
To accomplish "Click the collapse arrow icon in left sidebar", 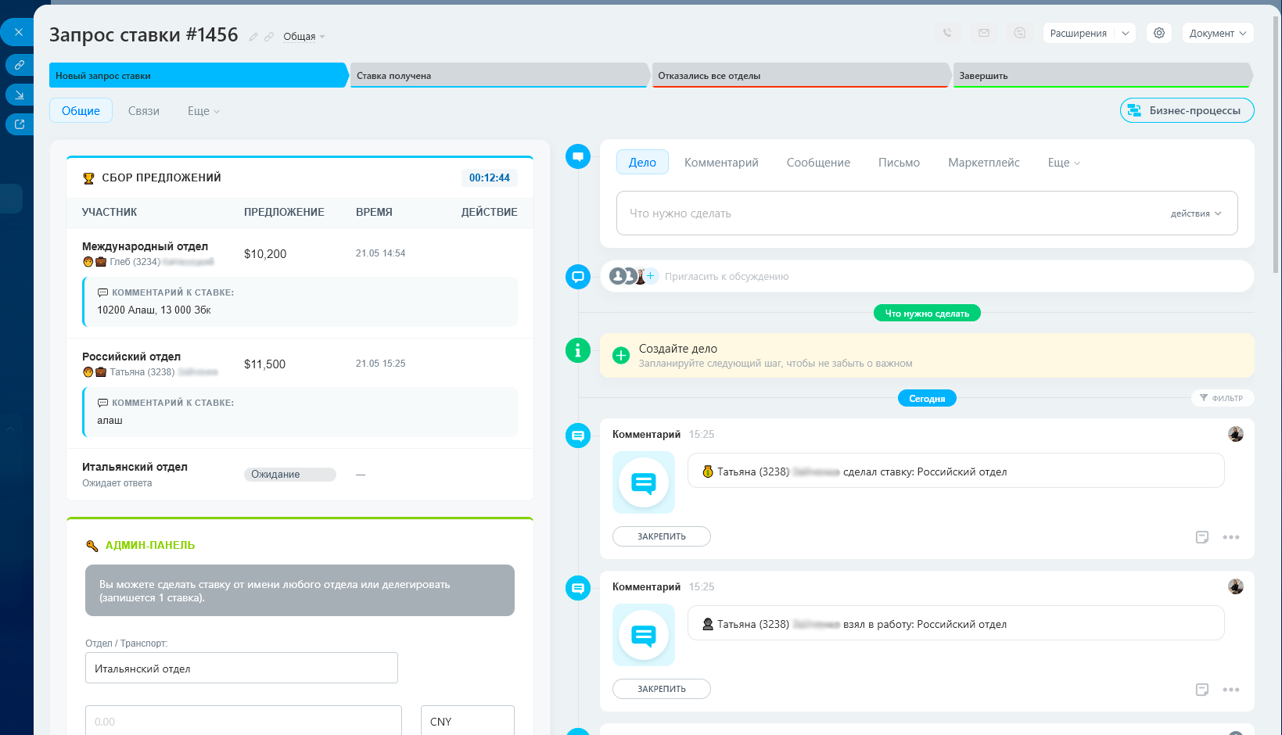I will coord(20,95).
